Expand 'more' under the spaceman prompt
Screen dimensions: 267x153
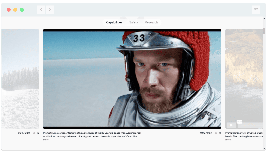click(46, 140)
